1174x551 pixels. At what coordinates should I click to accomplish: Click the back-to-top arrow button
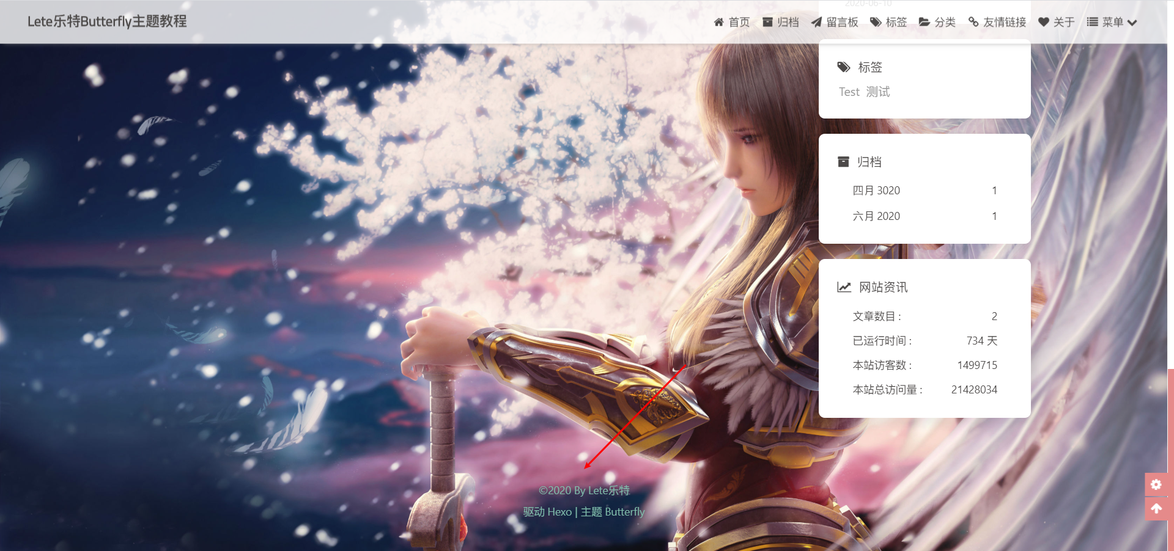coord(1156,508)
